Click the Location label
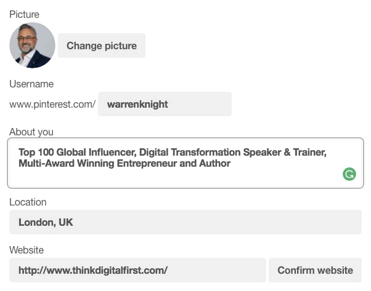Screen dimensions: 371x291 pos(28,202)
